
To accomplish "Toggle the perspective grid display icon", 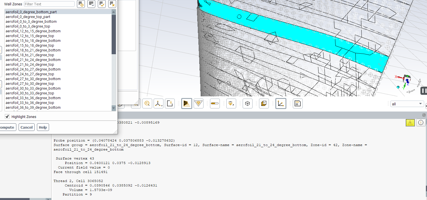I will 187,104.
